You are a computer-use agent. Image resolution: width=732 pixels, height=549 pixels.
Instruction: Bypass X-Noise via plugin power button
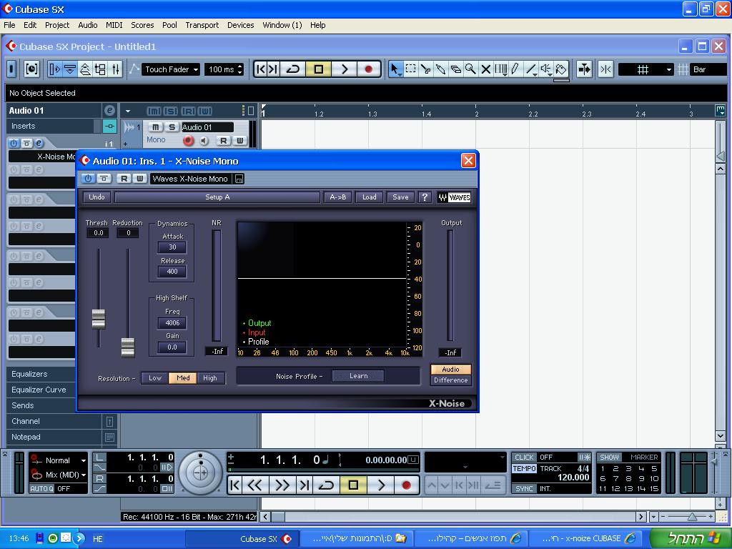click(x=88, y=178)
